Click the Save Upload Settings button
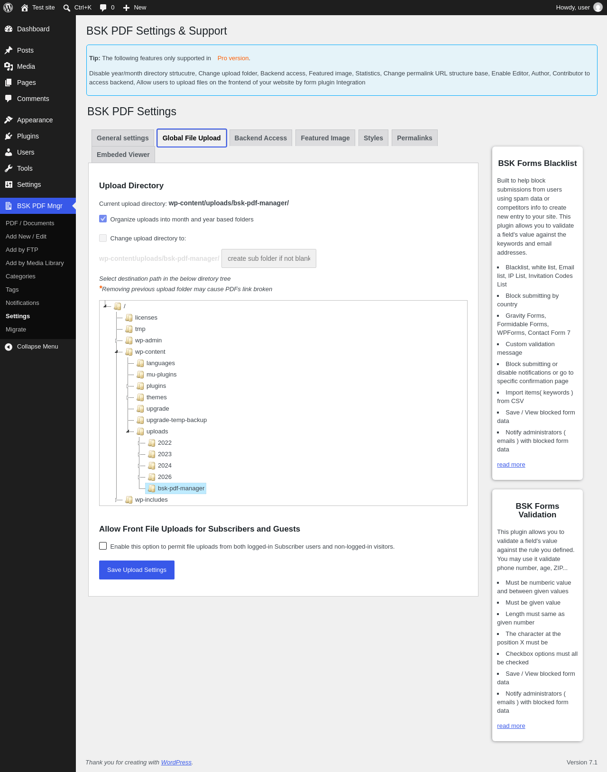The width and height of the screenshot is (607, 772). pyautogui.click(x=137, y=570)
